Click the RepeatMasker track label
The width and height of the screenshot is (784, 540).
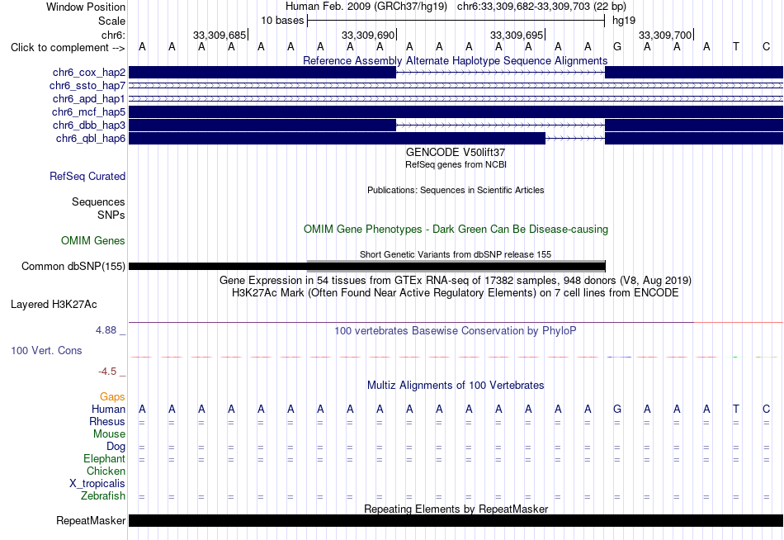91,520
